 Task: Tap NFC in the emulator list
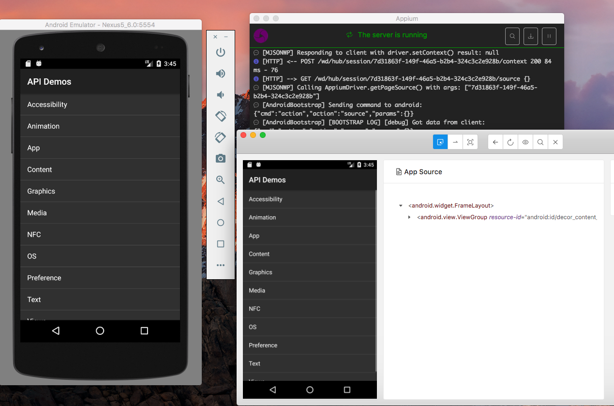pos(100,235)
